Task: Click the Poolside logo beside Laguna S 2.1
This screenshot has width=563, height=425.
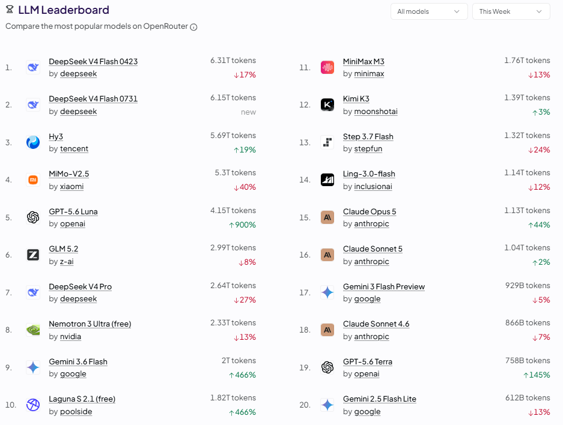Action: (33, 405)
